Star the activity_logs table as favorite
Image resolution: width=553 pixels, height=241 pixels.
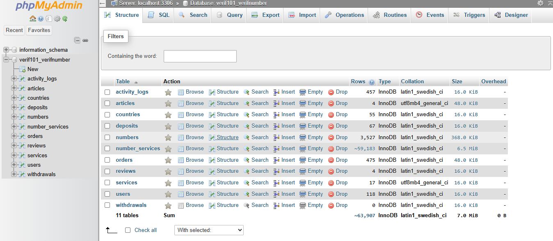tap(168, 92)
